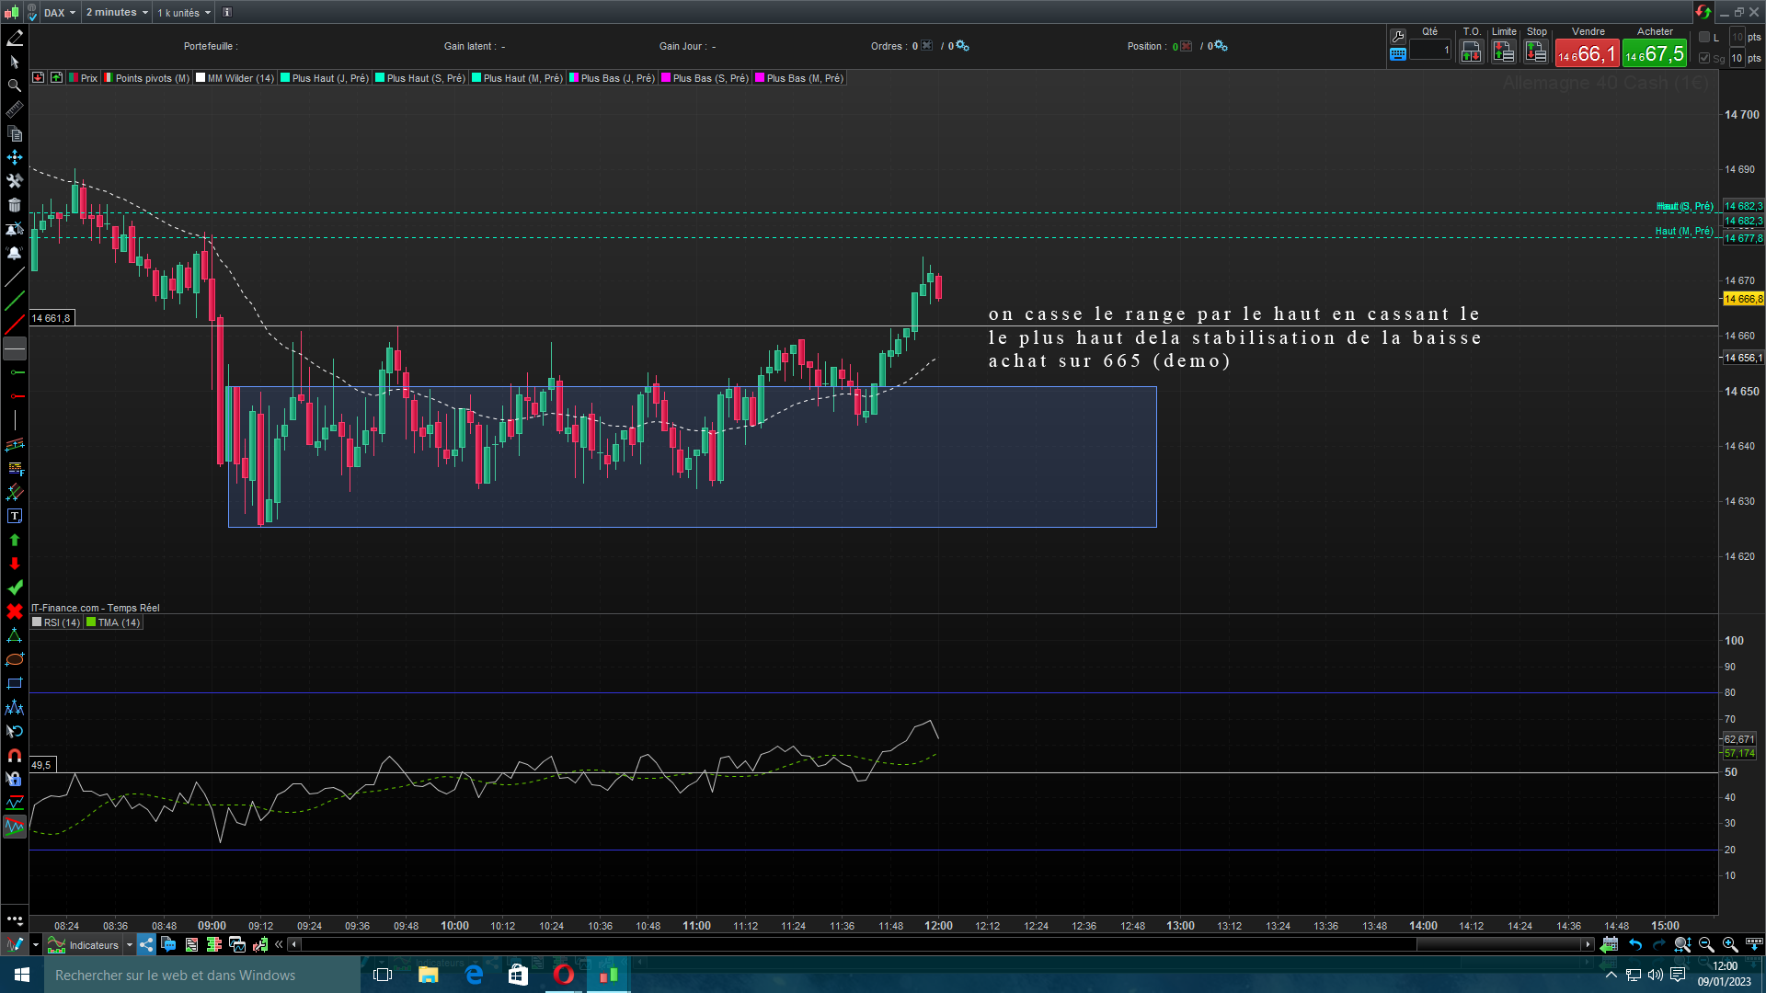
Task: Enable the L checkbox
Action: tap(1704, 38)
